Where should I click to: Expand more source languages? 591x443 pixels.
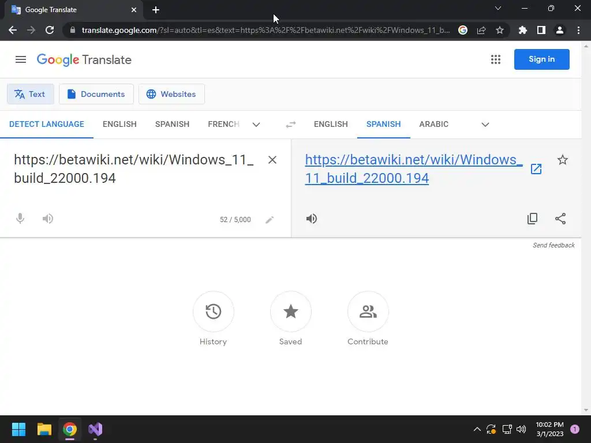256,125
